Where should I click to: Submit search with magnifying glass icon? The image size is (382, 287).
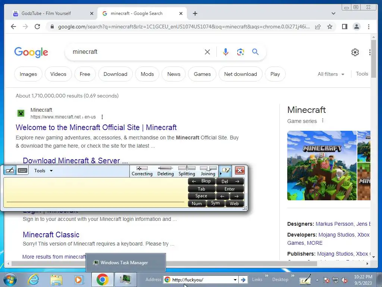pyautogui.click(x=255, y=52)
